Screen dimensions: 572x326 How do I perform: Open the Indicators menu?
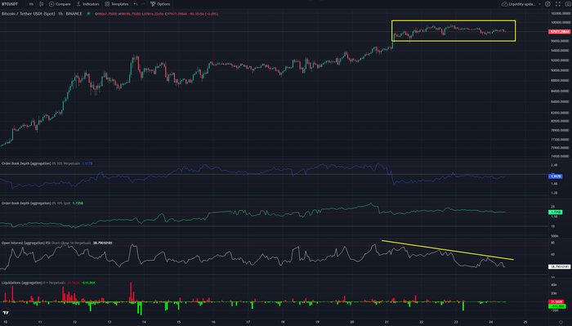88,4
